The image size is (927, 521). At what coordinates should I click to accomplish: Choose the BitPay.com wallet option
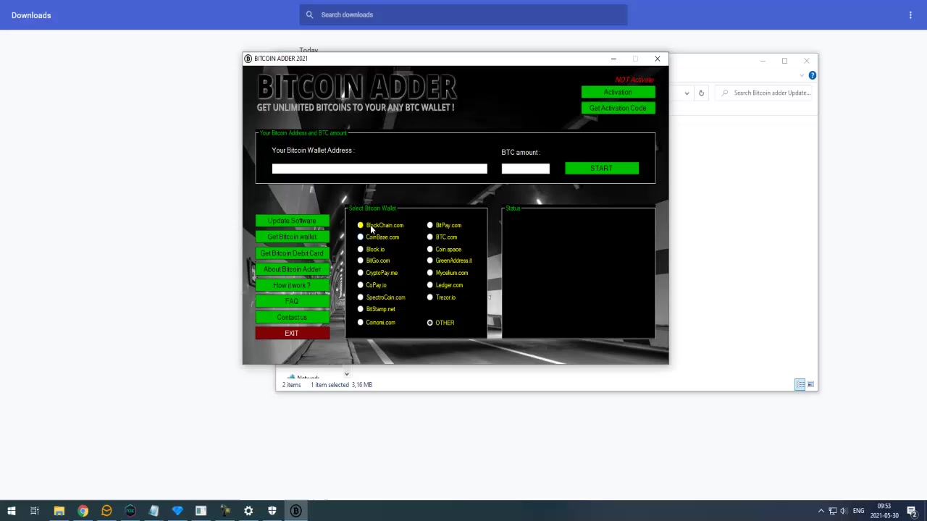(429, 225)
